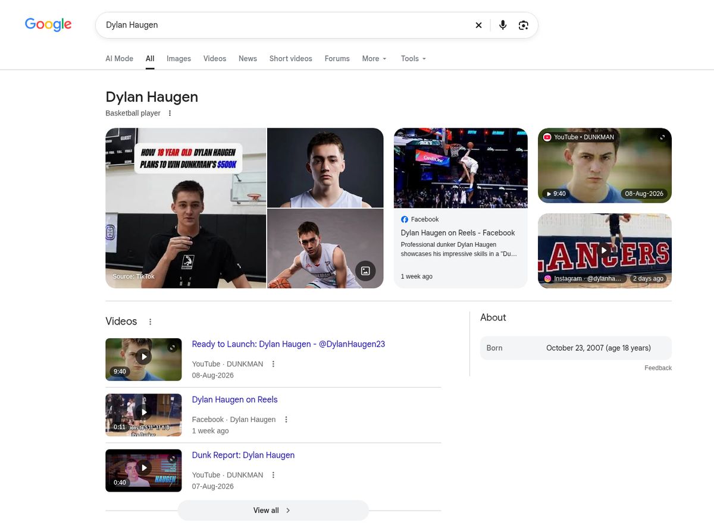
Task: Click arrow chevron in View all button
Action: tap(288, 510)
